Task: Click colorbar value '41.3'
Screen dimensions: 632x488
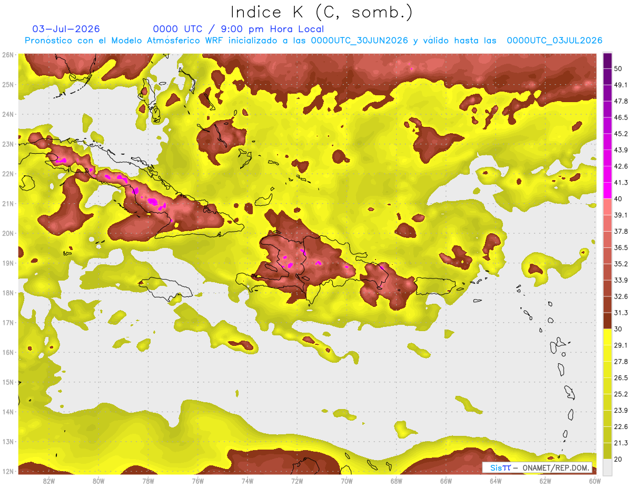Action: 620,183
